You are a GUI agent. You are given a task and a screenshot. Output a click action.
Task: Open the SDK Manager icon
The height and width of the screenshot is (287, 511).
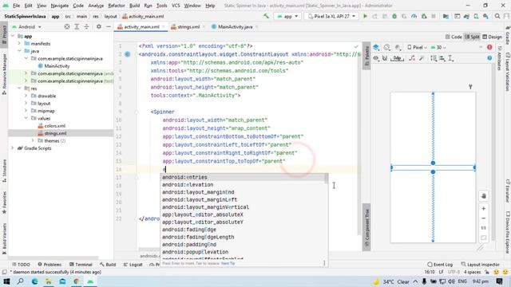click(x=486, y=16)
